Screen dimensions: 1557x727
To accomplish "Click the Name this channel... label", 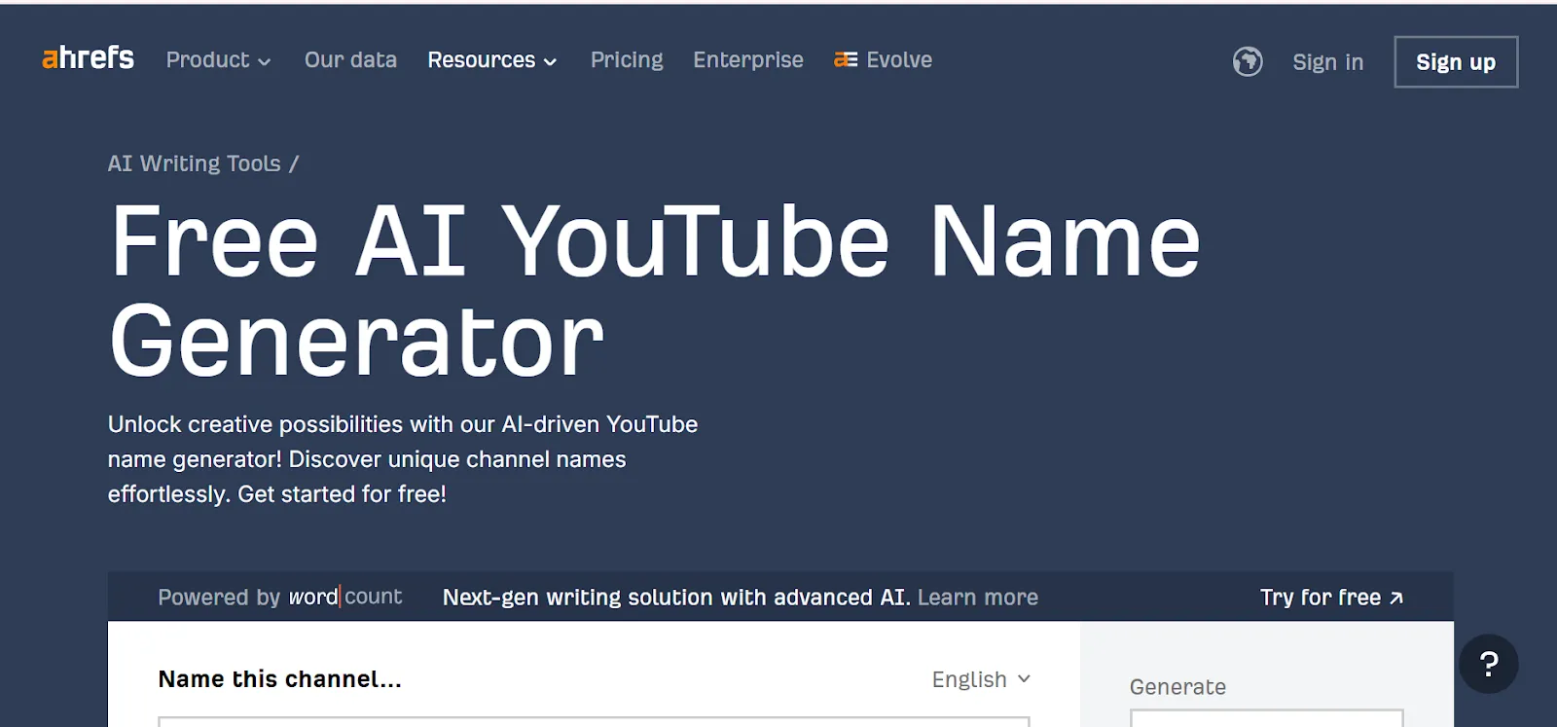I will click(279, 679).
